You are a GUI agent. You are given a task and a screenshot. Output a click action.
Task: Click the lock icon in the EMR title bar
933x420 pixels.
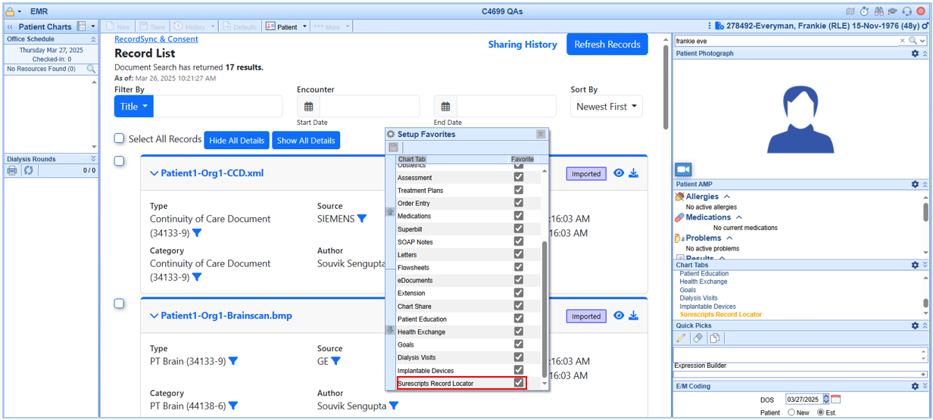pyautogui.click(x=10, y=11)
